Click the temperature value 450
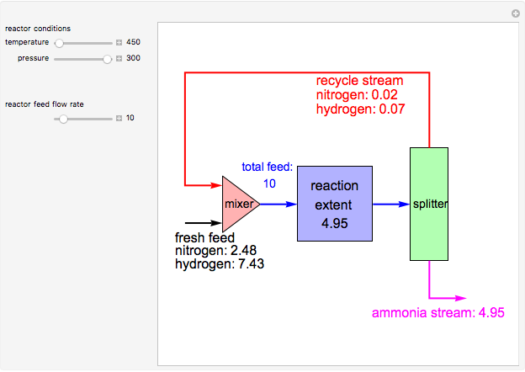The height and width of the screenshot is (372, 525). point(133,42)
